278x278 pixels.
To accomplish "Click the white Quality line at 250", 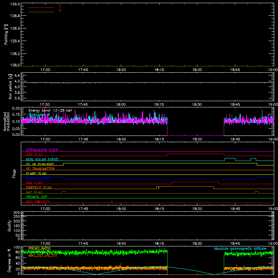I will click(x=147, y=216).
